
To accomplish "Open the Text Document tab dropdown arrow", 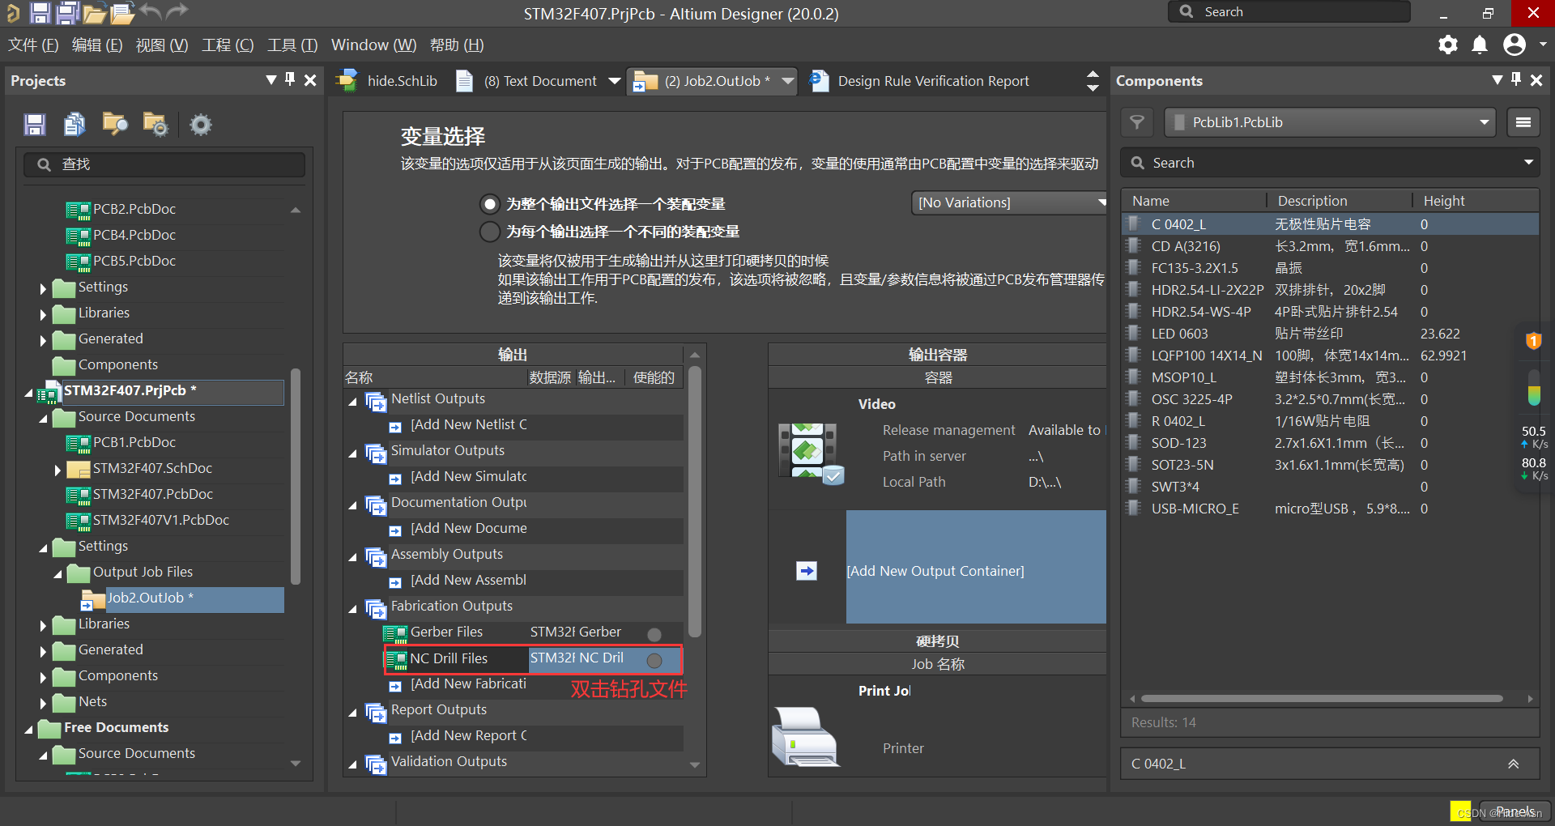I will click(x=615, y=81).
